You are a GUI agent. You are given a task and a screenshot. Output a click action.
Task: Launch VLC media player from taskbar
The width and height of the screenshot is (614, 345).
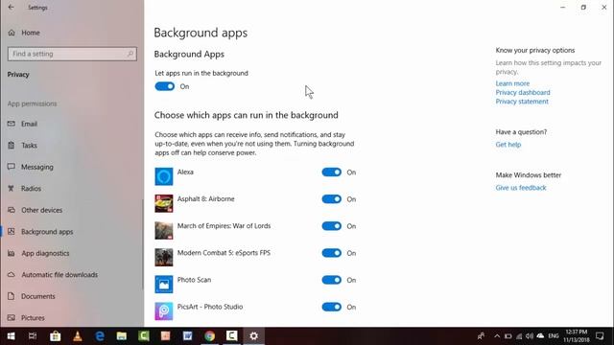point(77,336)
